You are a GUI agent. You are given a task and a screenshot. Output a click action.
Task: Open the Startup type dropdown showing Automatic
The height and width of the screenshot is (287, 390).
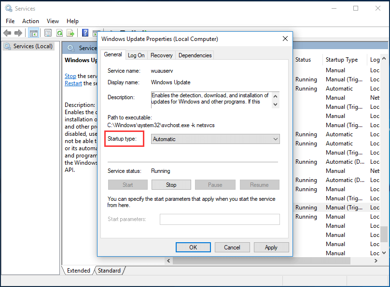pyautogui.click(x=215, y=139)
